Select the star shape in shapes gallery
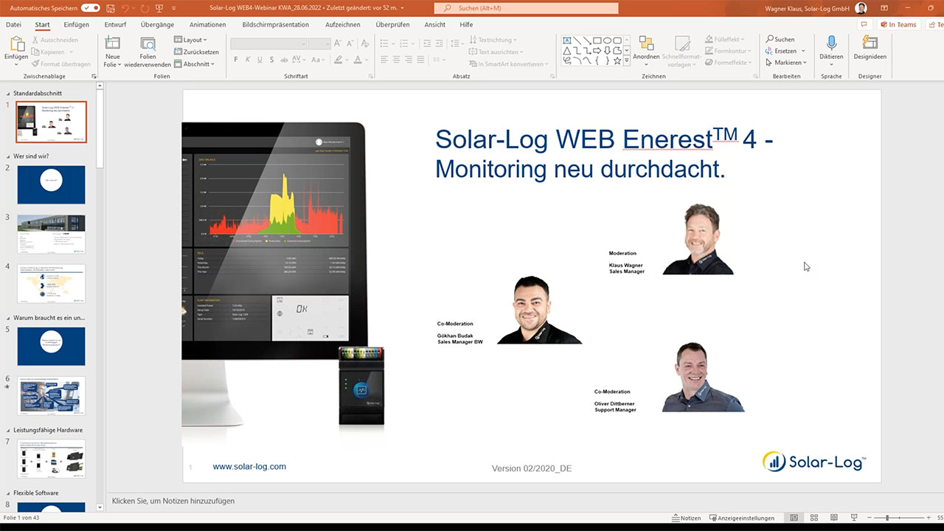Image resolution: width=944 pixels, height=531 pixels. [x=617, y=61]
